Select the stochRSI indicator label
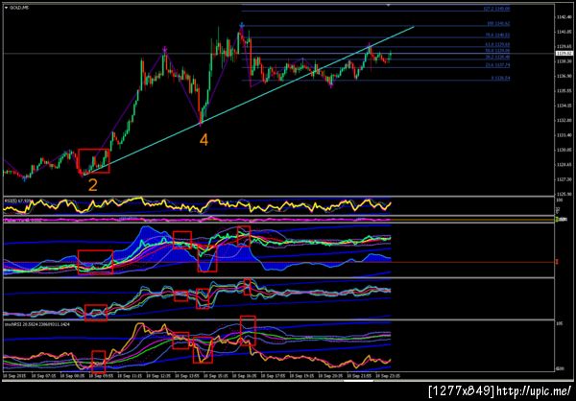Image resolution: width=576 pixels, height=401 pixels. tap(36, 324)
